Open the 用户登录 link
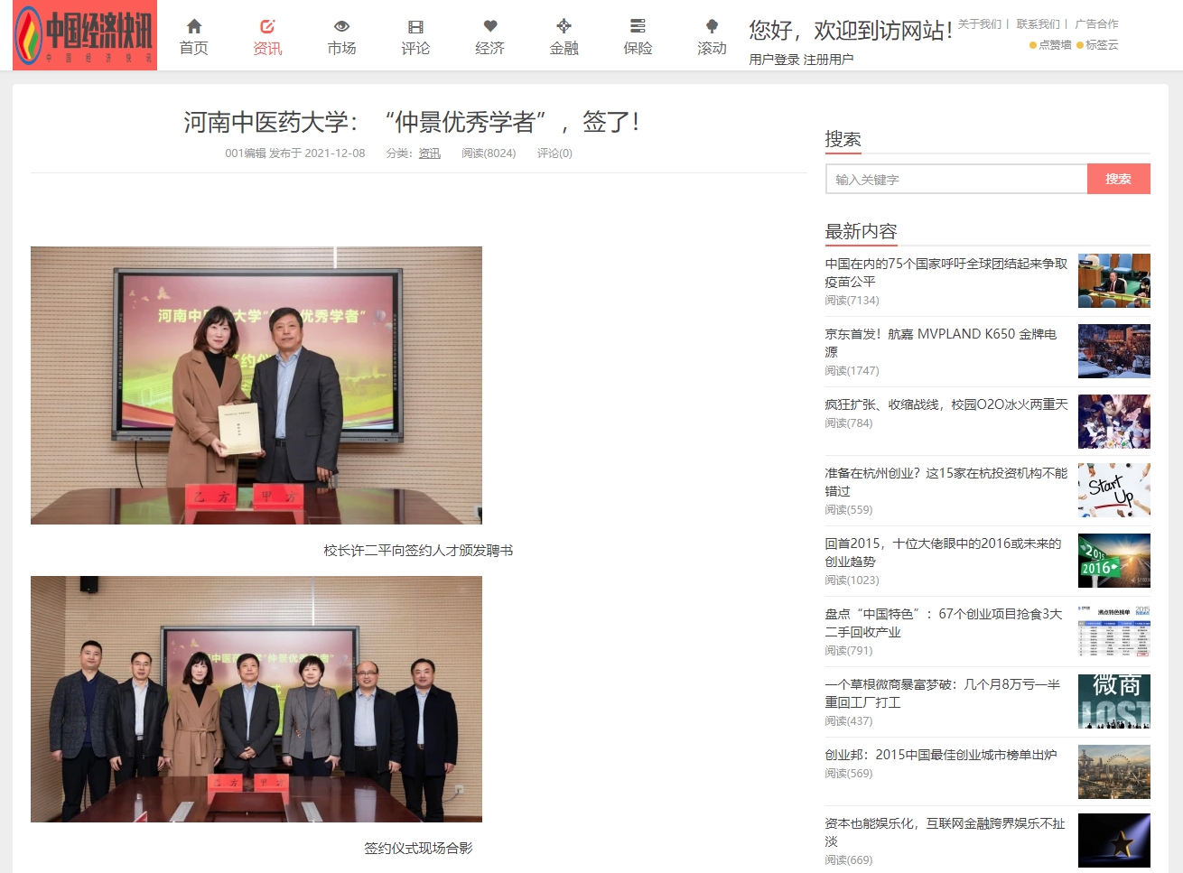The width and height of the screenshot is (1183, 873). 774,60
